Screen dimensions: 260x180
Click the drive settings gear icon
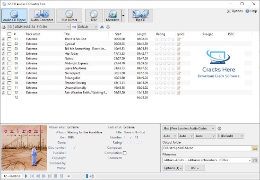(x=108, y=27)
